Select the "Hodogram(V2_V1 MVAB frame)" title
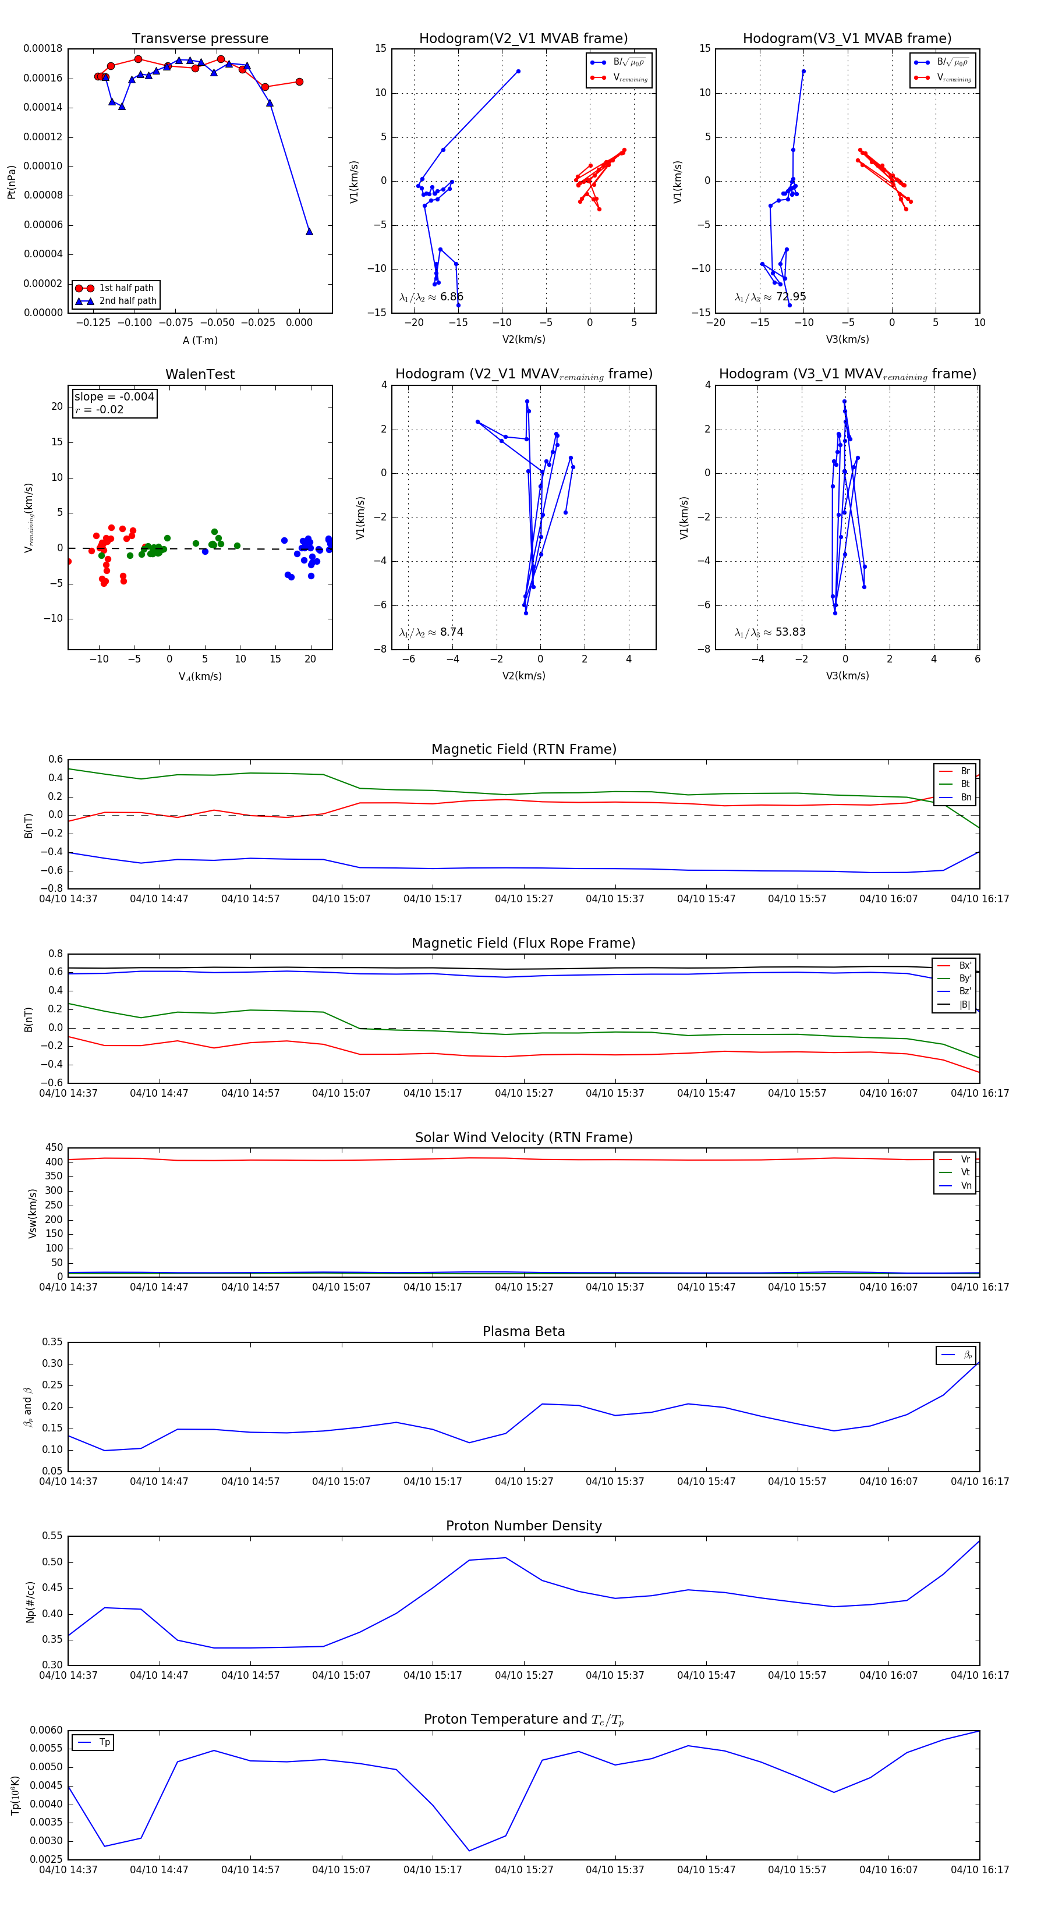The width and height of the screenshot is (1048, 1921). click(523, 39)
